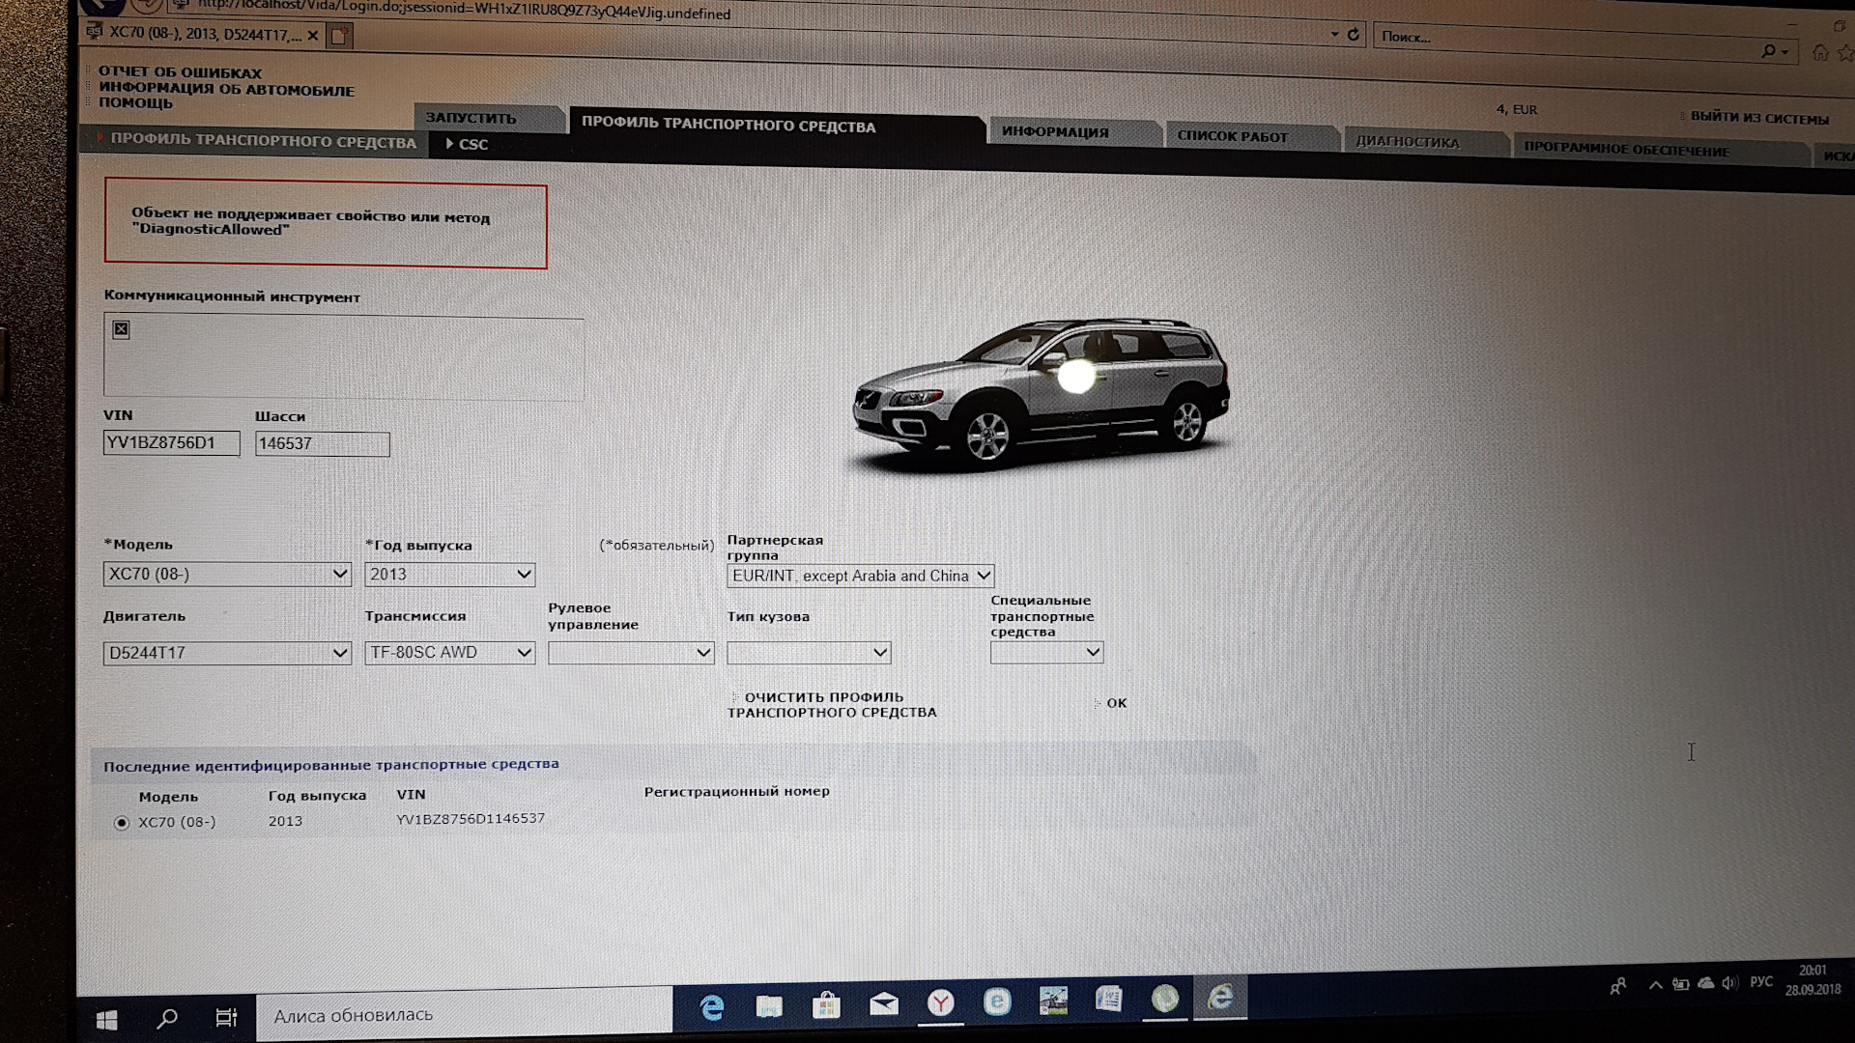Switch to Yandex Browser in taskbar
Screen dimensions: 1855x1043
coord(940,1003)
